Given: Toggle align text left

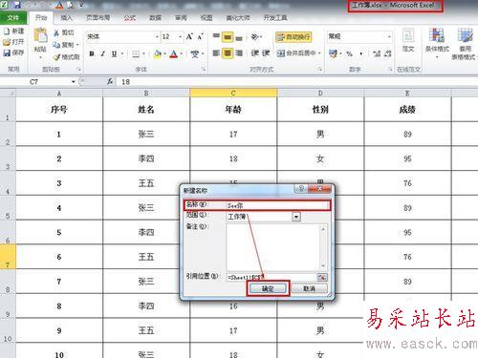Looking at the screenshot, I should 216,53.
